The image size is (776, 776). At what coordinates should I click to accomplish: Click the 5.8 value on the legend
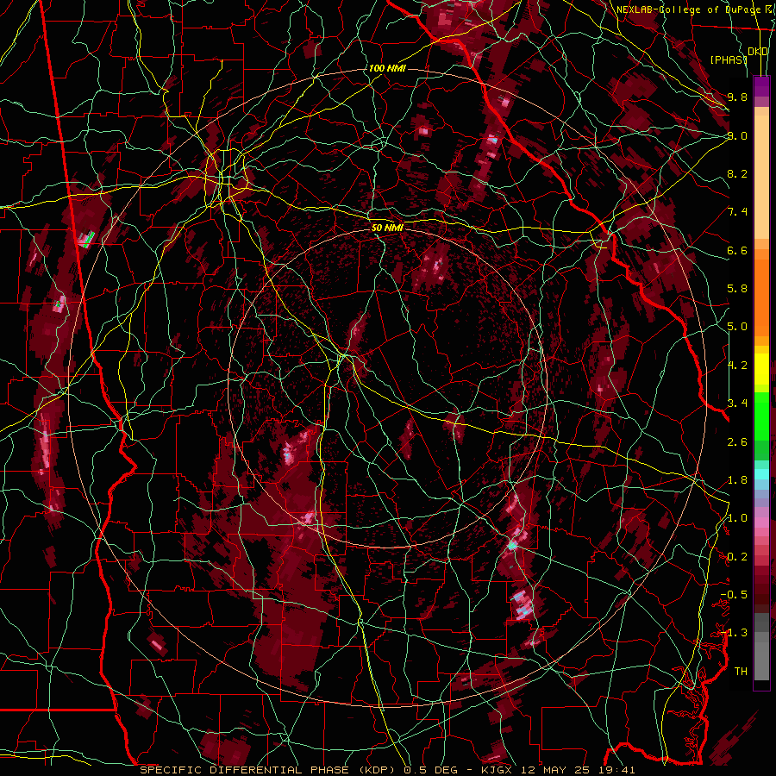[x=737, y=289]
